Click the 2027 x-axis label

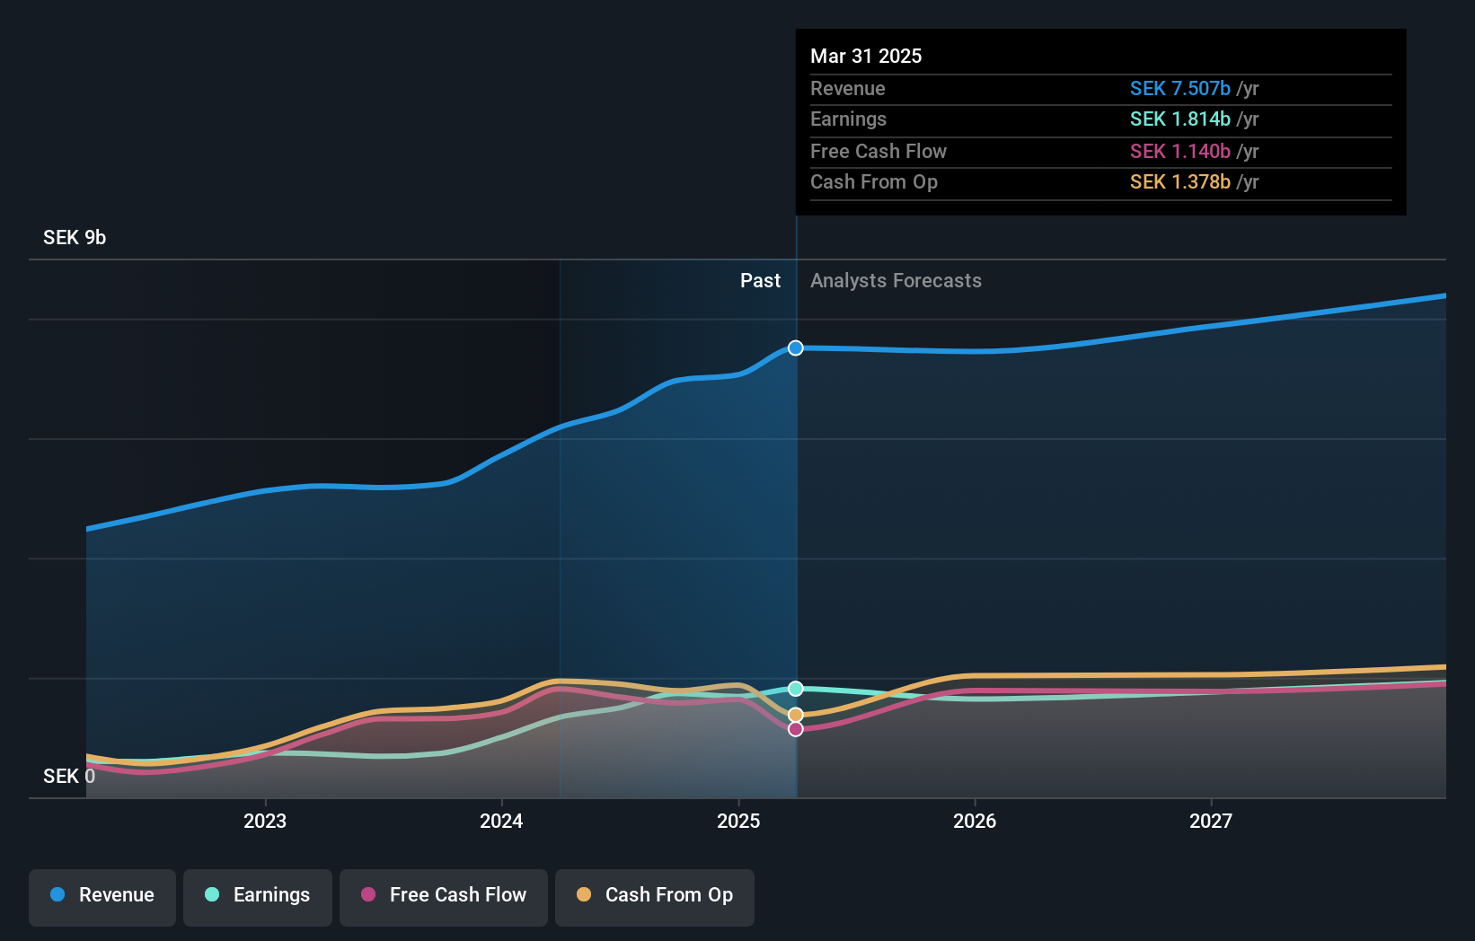(1211, 821)
